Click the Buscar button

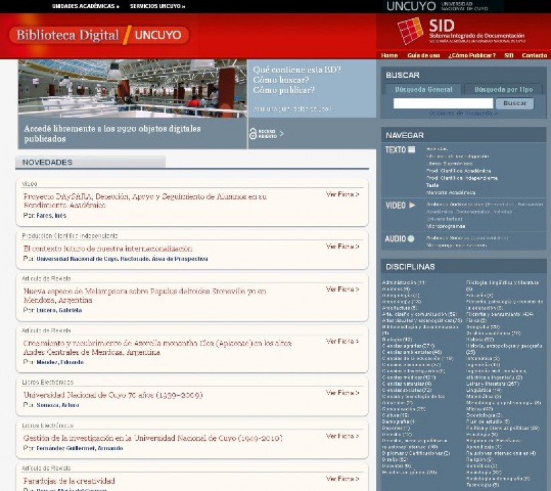pyautogui.click(x=514, y=103)
